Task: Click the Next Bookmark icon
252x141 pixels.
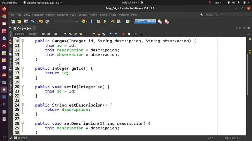Action: pos(98,34)
